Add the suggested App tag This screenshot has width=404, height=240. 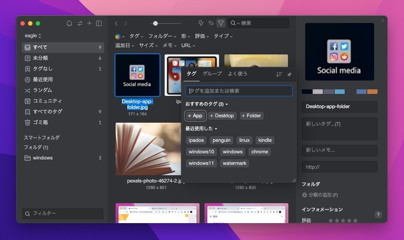[x=195, y=116]
